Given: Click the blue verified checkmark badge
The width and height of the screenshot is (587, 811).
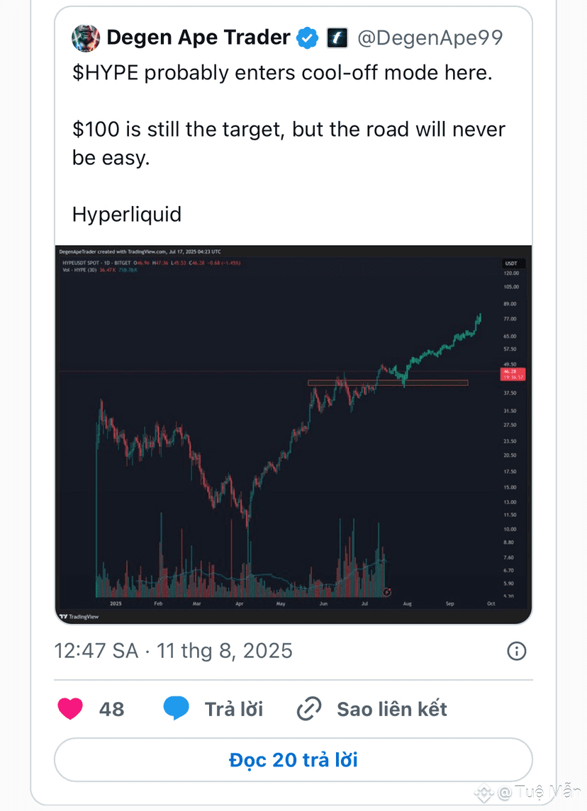Looking at the screenshot, I should coord(308,38).
